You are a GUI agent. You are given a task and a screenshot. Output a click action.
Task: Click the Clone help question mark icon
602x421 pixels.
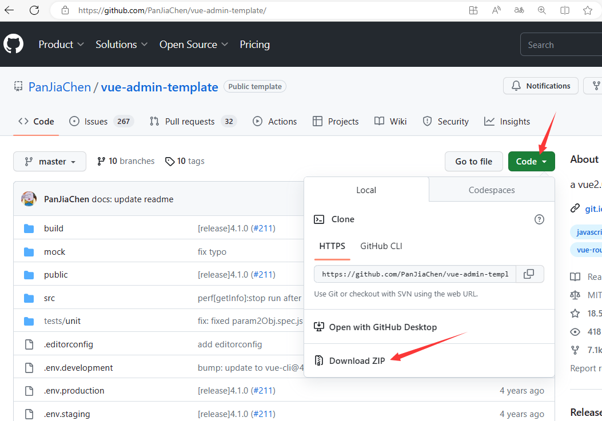[539, 219]
